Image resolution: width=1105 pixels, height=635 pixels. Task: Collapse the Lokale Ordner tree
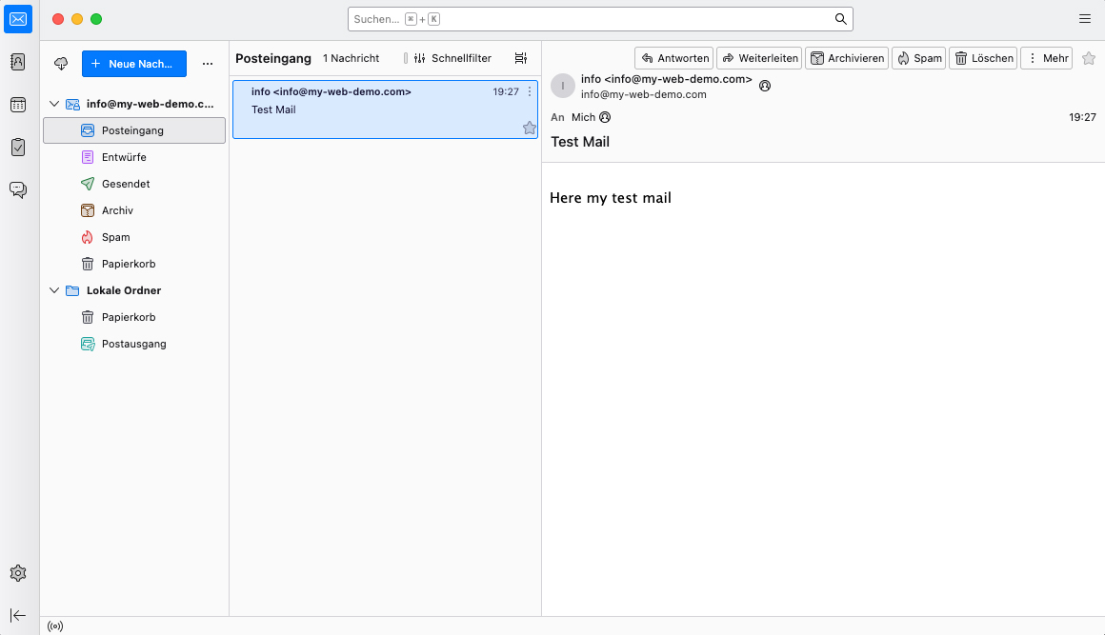[x=54, y=290]
